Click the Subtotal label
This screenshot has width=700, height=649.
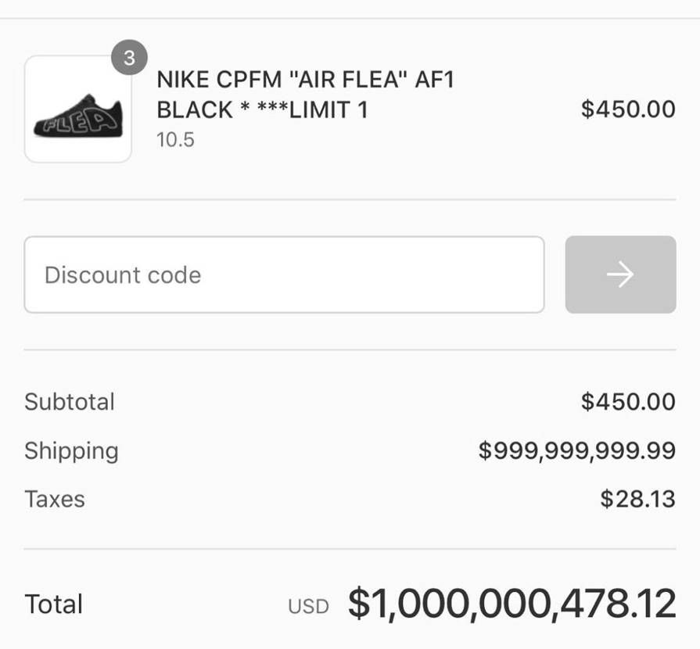tap(70, 402)
